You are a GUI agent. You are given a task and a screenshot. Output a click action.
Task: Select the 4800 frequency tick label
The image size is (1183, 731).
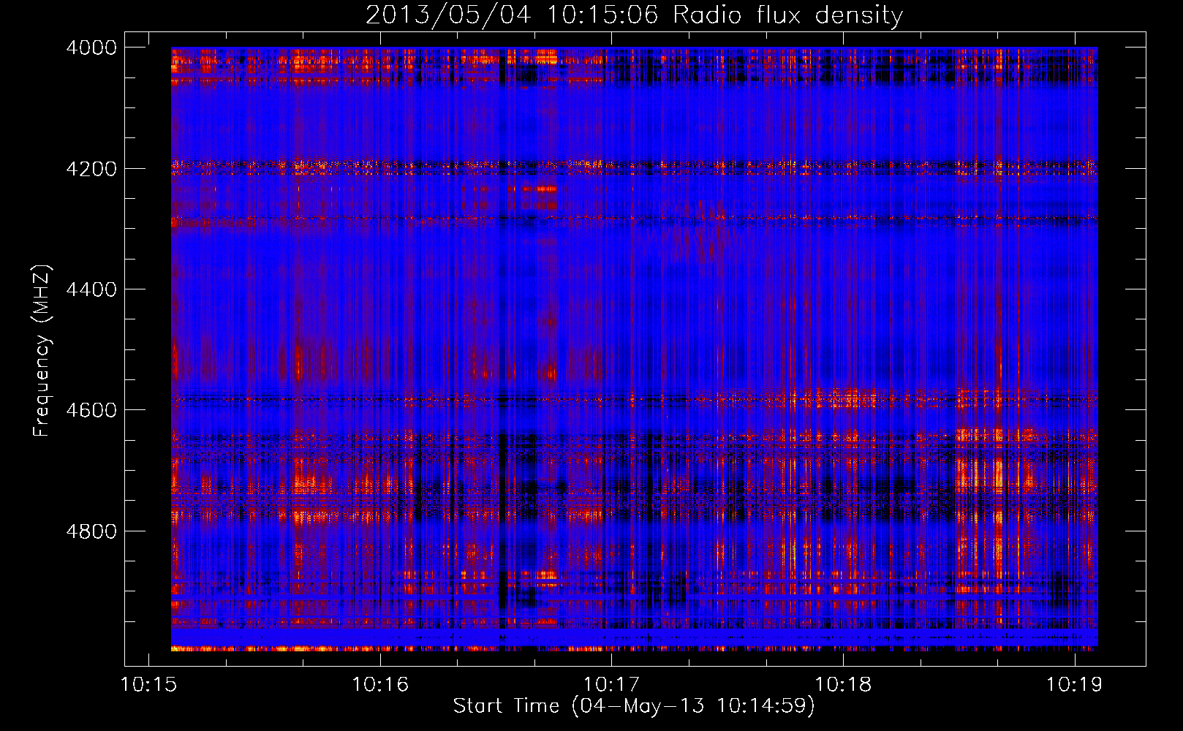point(91,531)
